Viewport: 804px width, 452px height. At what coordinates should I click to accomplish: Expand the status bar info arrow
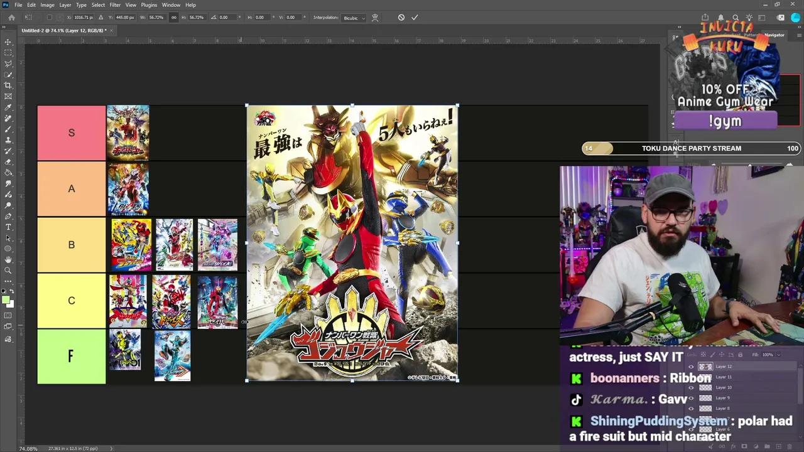[x=111, y=448]
